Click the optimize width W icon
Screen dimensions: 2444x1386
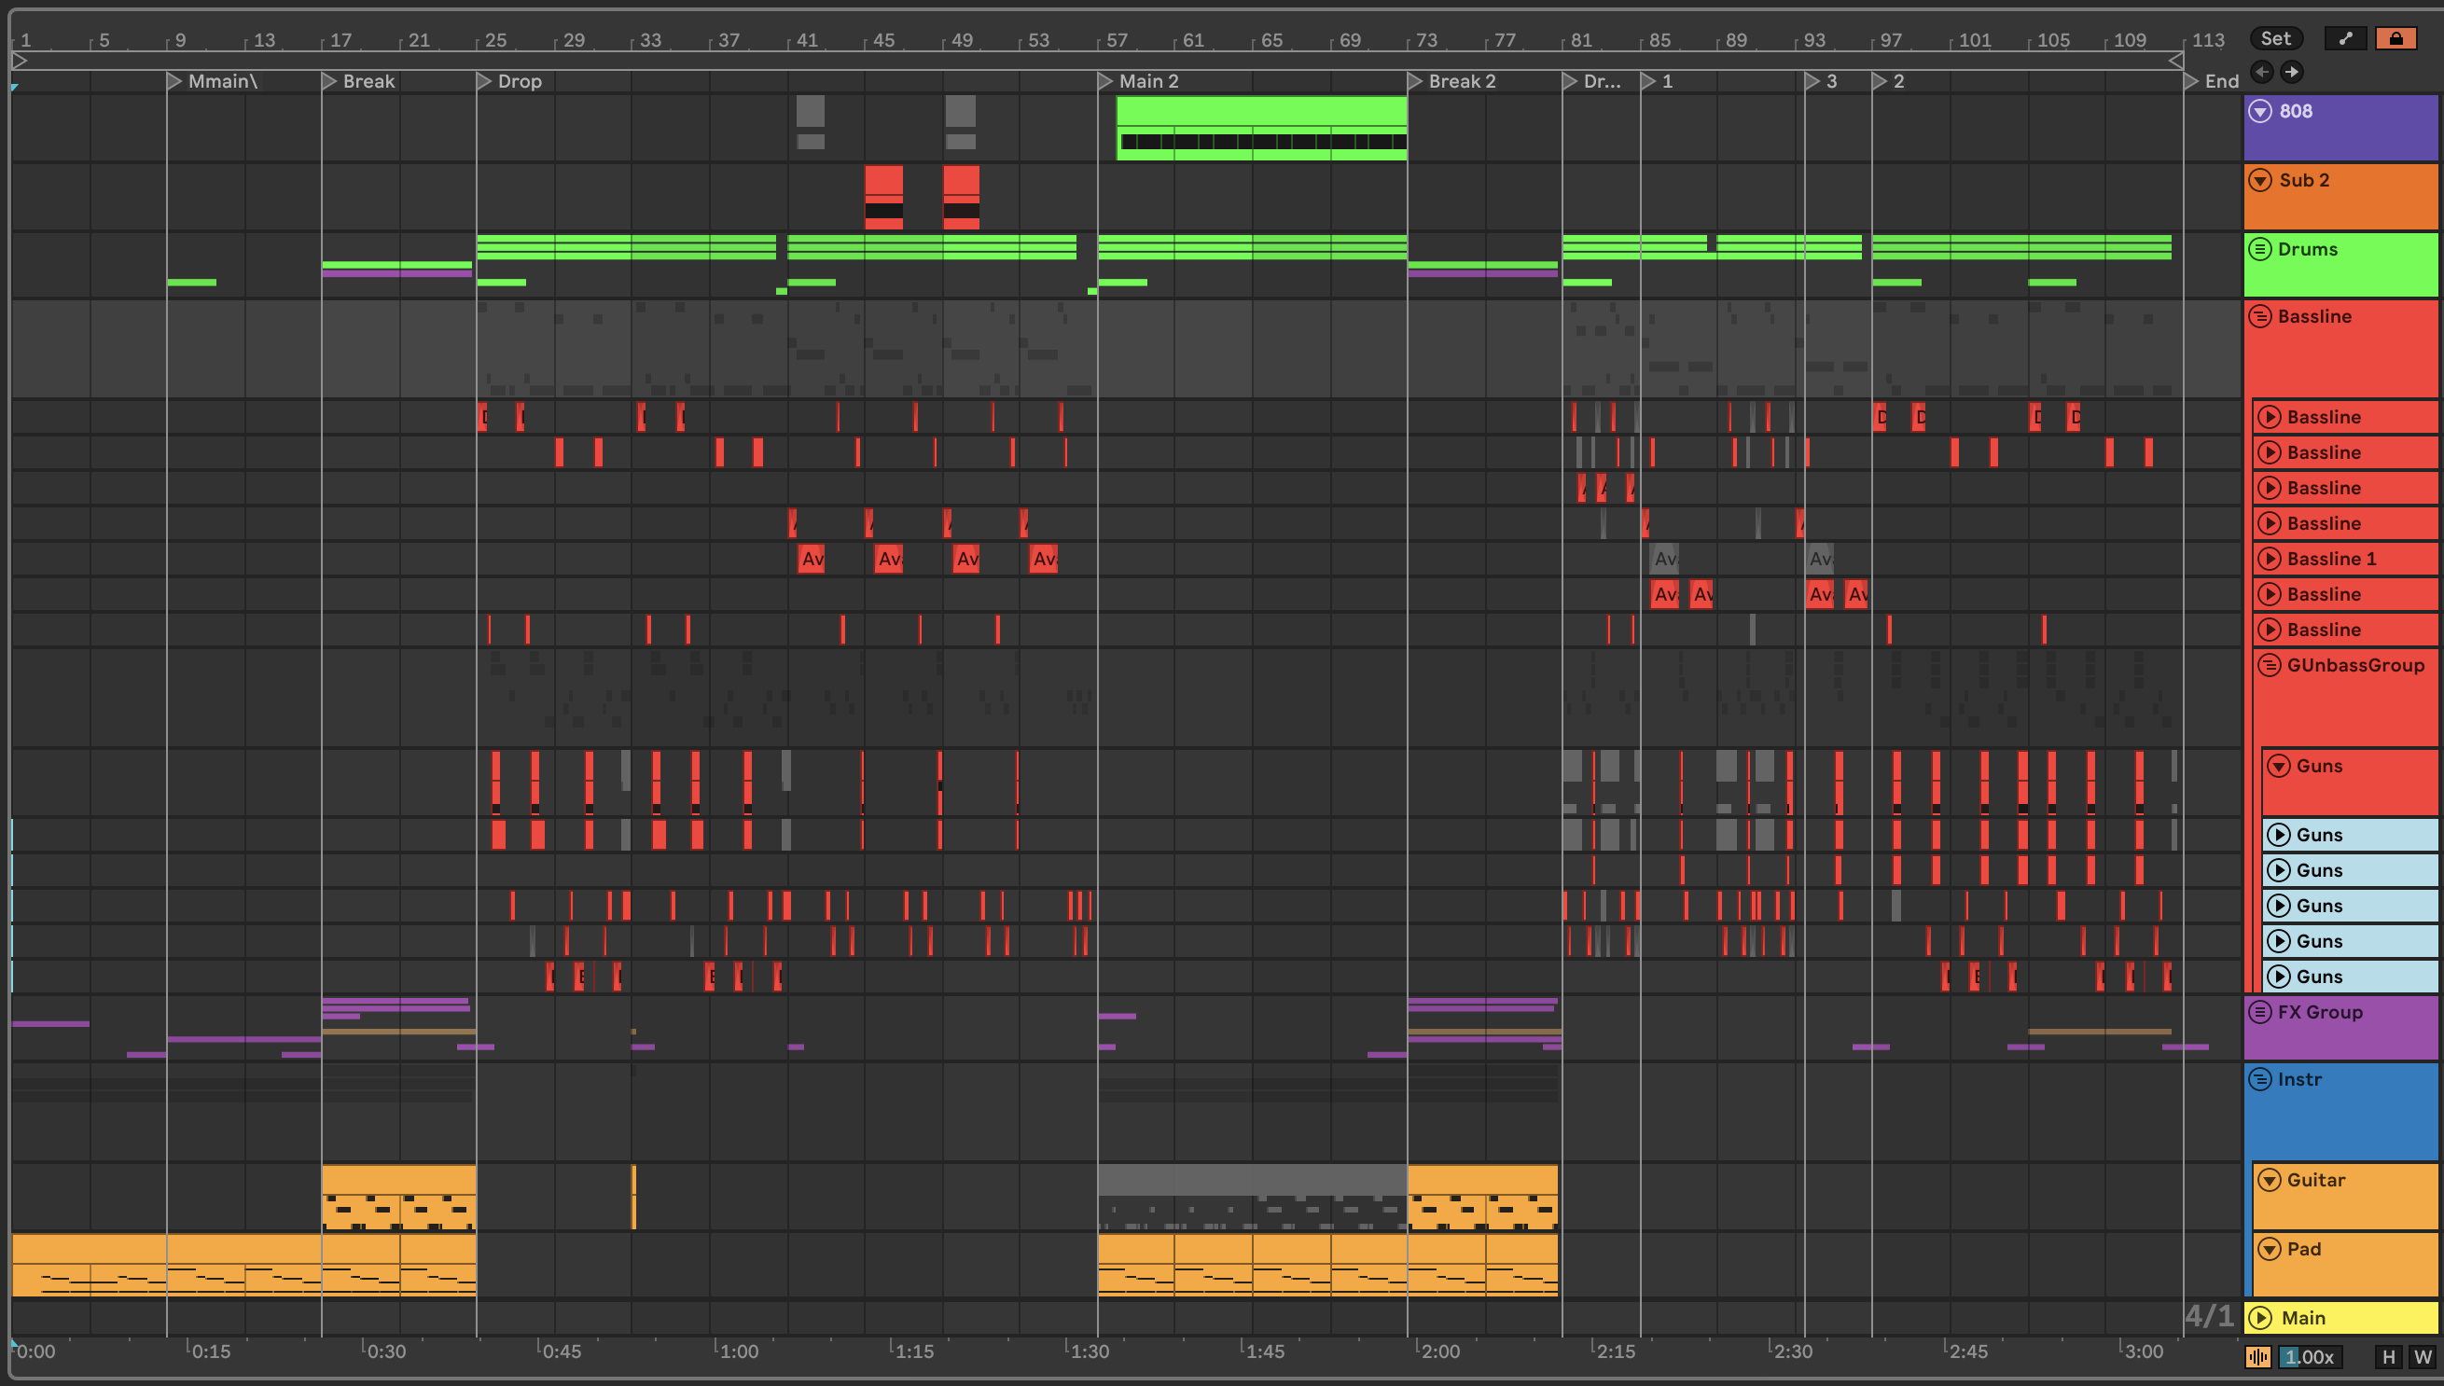[x=2423, y=1356]
